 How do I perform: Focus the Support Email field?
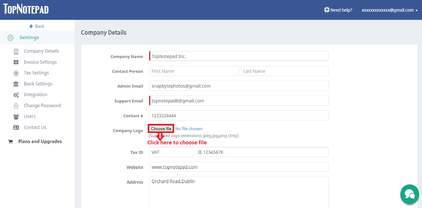click(239, 101)
